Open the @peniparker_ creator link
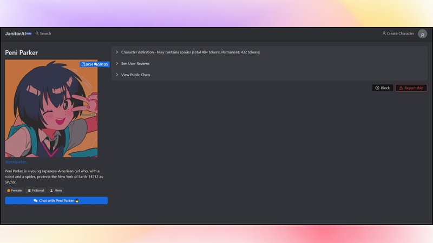Screen dimensions: 433x243 point(16,161)
